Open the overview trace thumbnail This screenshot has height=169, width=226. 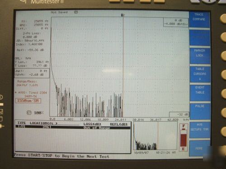(155, 136)
